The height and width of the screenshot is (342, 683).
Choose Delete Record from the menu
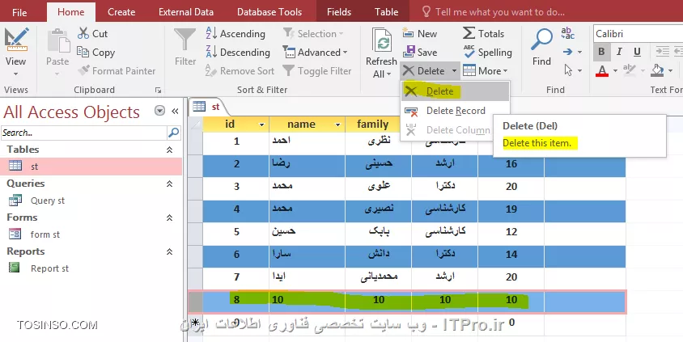(455, 111)
